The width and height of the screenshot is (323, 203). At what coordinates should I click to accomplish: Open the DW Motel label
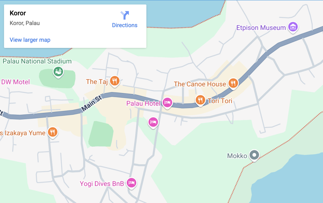(15, 82)
